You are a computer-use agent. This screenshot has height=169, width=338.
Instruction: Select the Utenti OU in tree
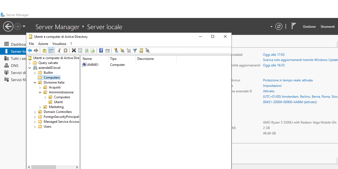tap(58, 102)
